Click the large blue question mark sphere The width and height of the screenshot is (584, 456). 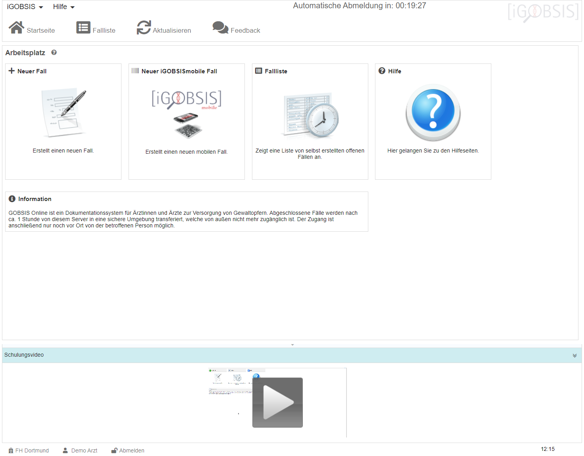pos(433,112)
